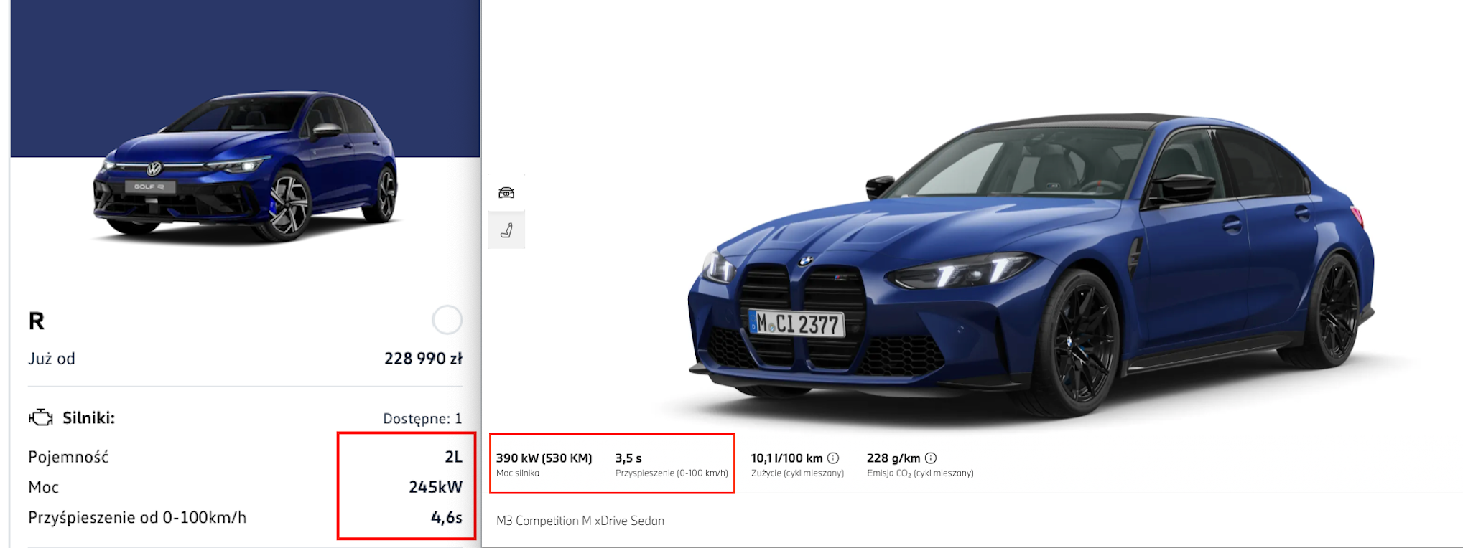Click the 3,5 s acceleration value

pos(628,458)
